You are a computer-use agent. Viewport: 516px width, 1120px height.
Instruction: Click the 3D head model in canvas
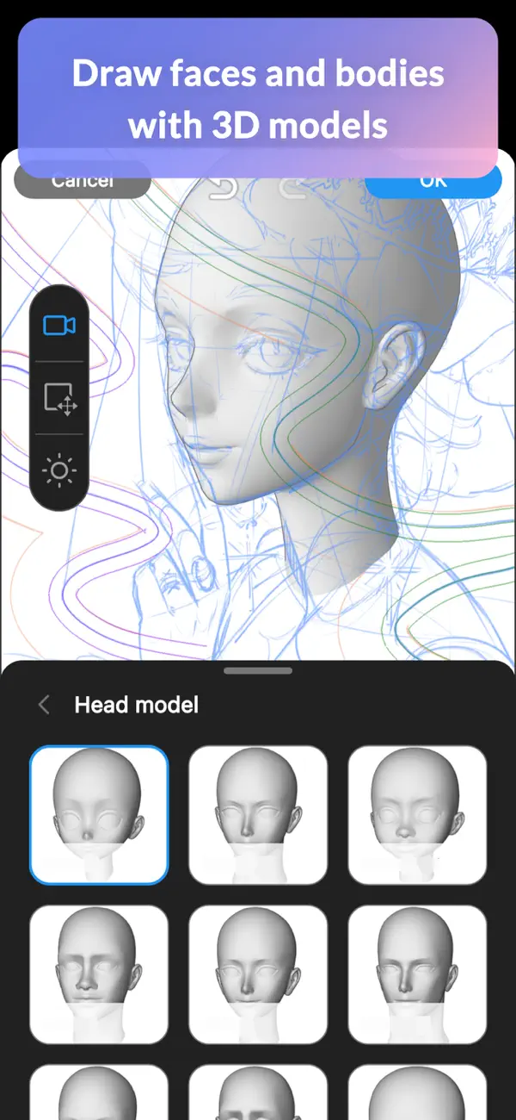tap(310, 379)
